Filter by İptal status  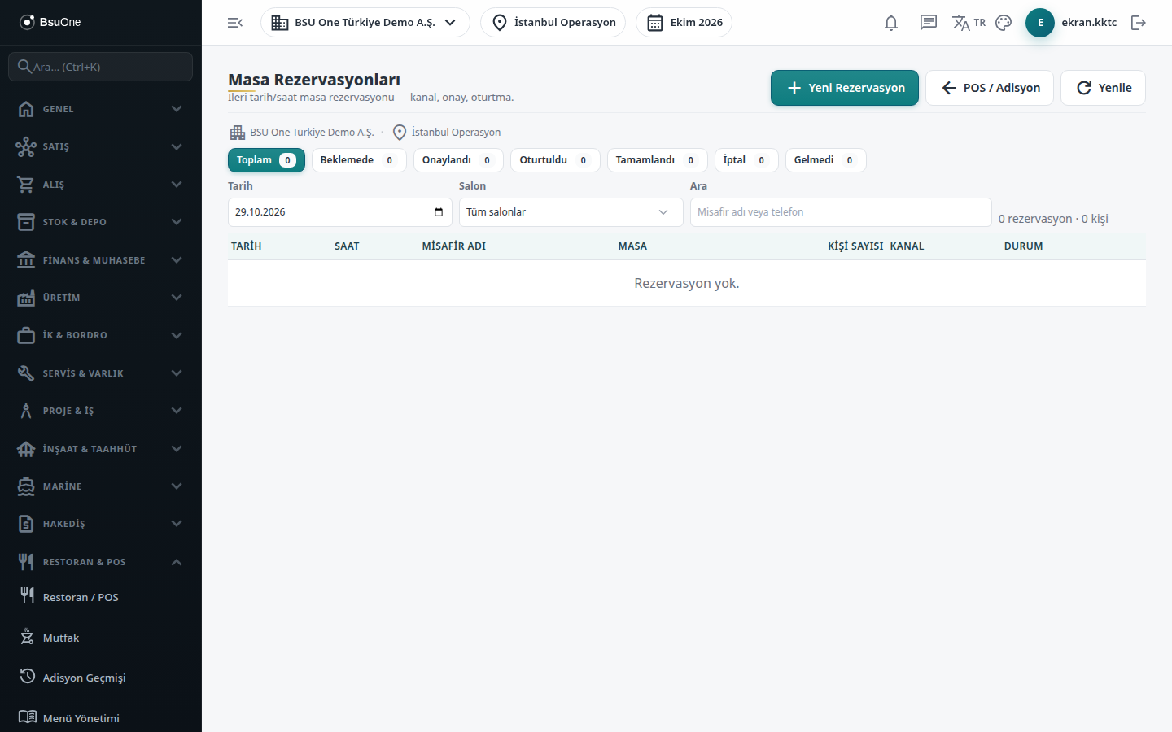pyautogui.click(x=746, y=160)
